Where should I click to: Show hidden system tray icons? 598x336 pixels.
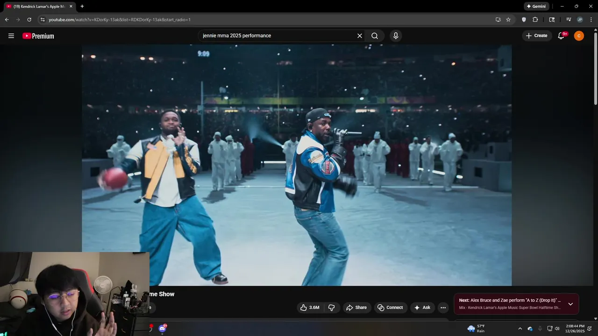pos(520,329)
